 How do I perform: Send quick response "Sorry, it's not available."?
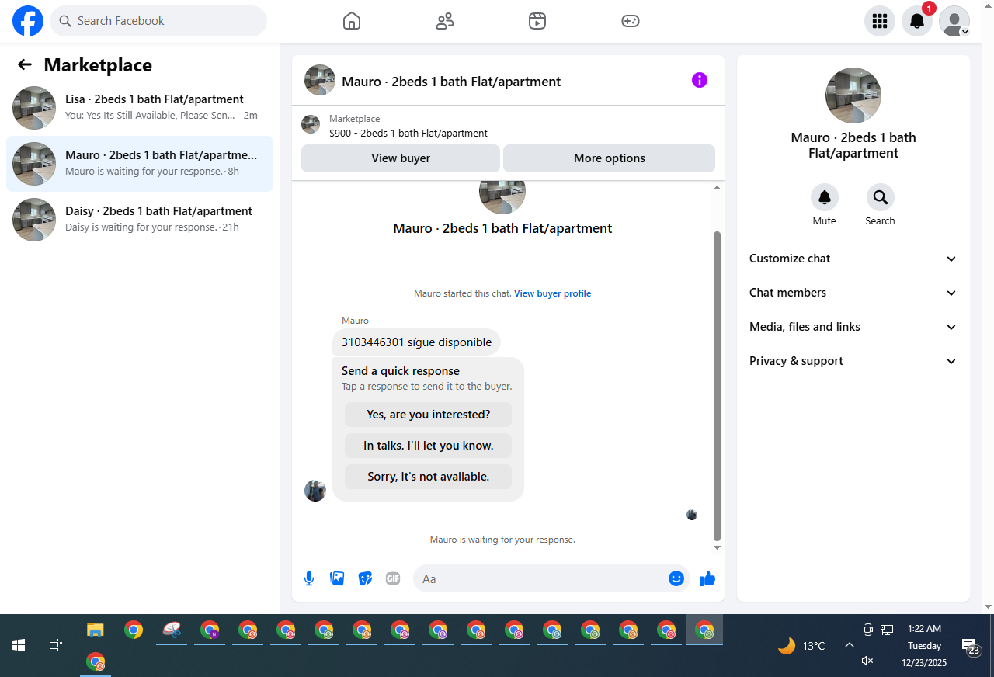[x=429, y=477]
